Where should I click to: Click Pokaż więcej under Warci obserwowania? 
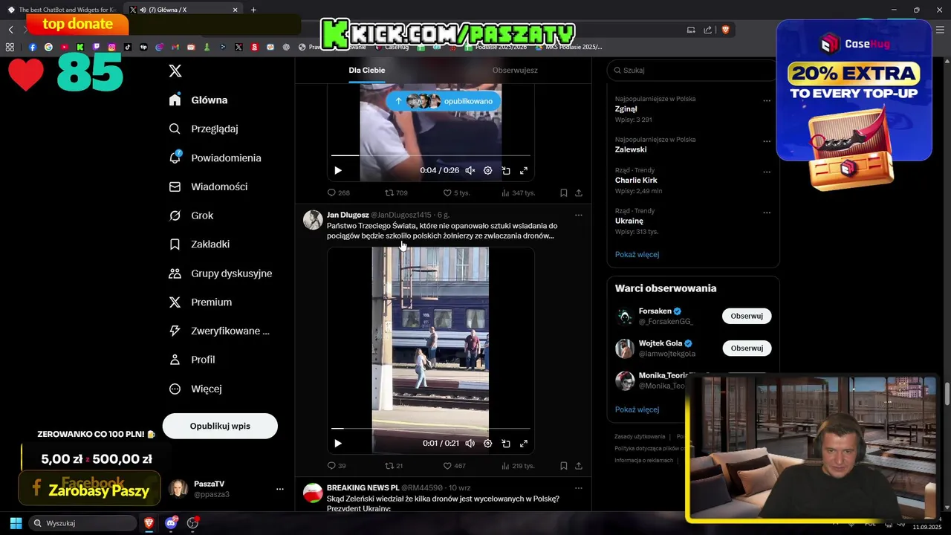coord(637,409)
